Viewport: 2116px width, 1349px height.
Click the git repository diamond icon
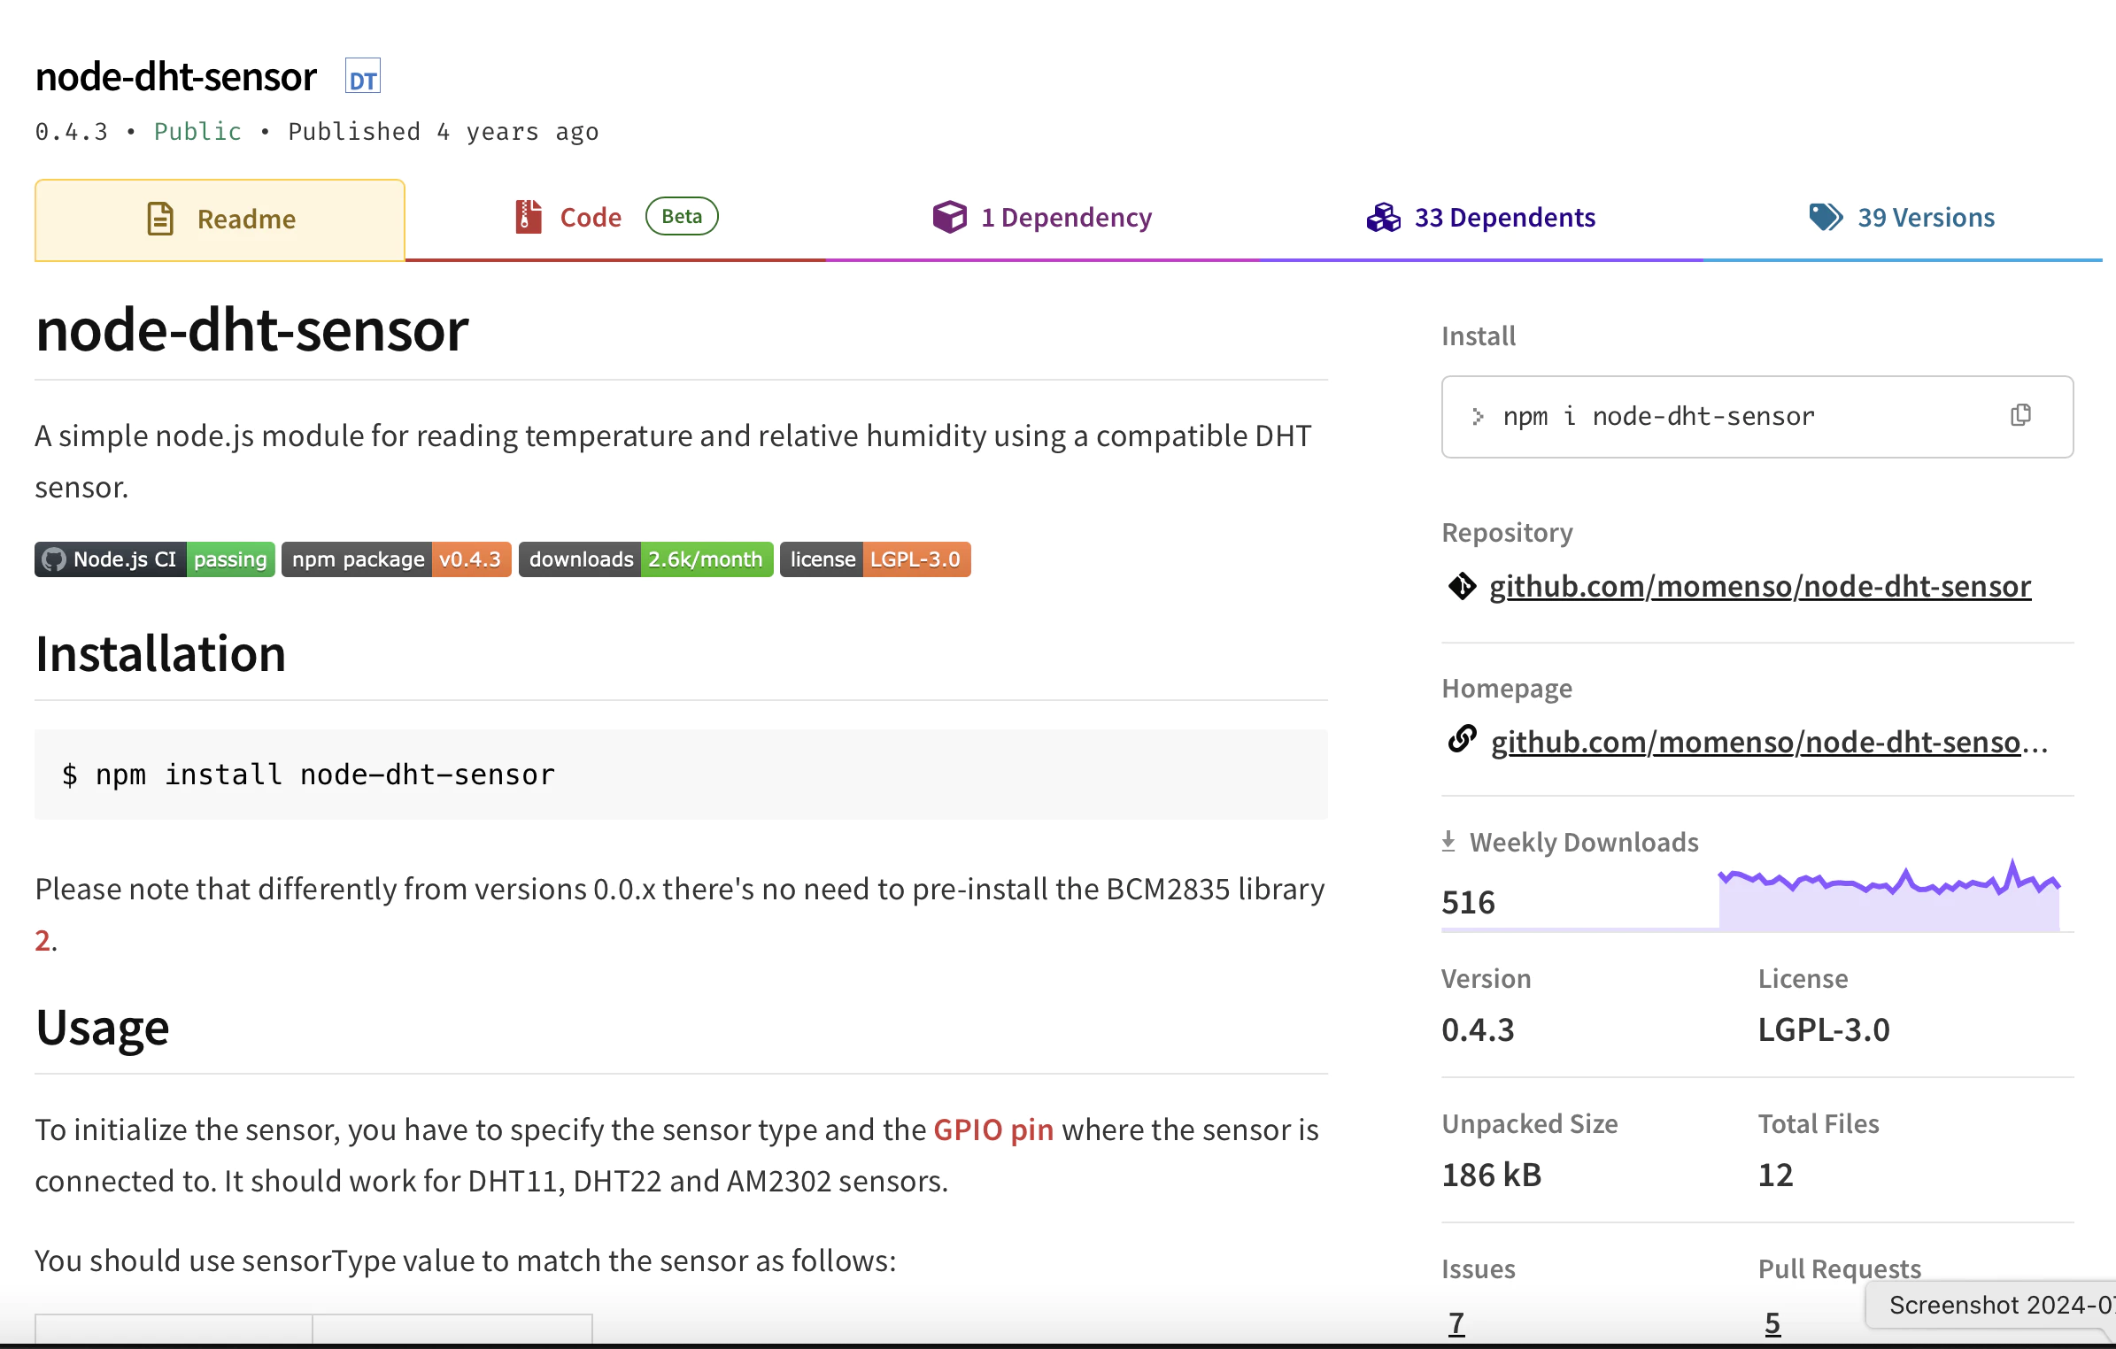[x=1462, y=586]
